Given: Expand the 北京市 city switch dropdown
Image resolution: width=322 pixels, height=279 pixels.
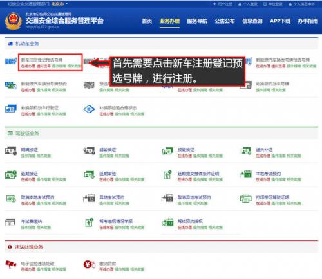Looking at the screenshot, I should click(59, 4).
